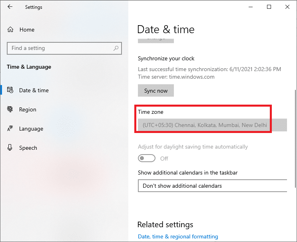Screen dimensions: 297x242
Task: Toggle daylight saving time switch
Action: [x=146, y=158]
